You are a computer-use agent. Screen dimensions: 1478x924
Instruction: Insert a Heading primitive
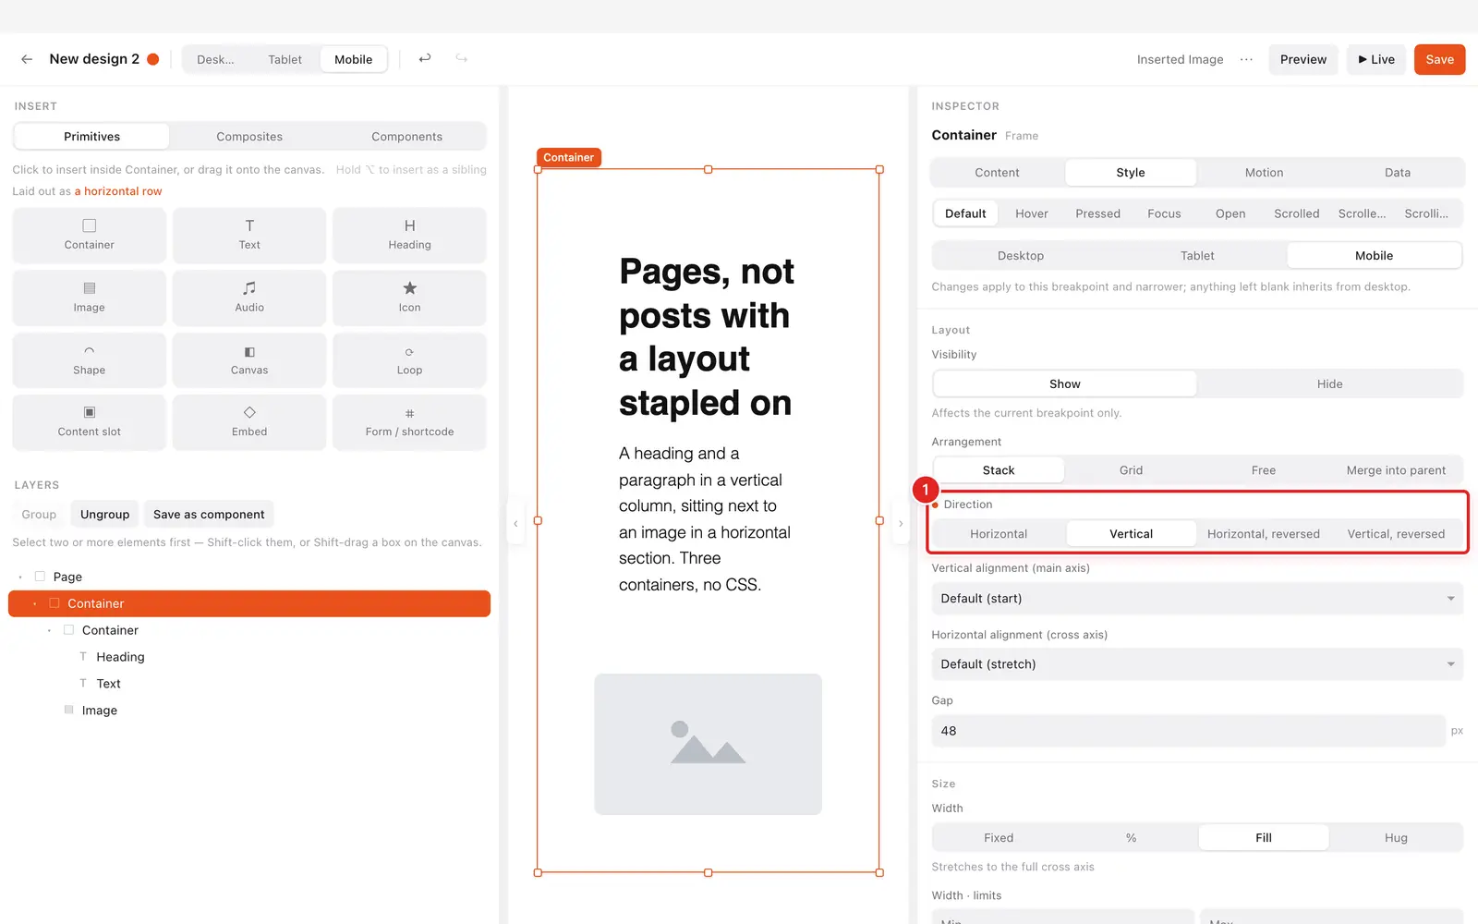pos(409,235)
